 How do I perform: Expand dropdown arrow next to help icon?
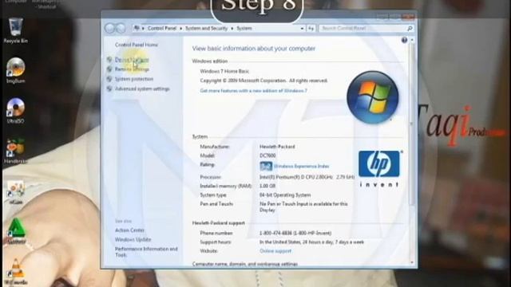pos(412,40)
